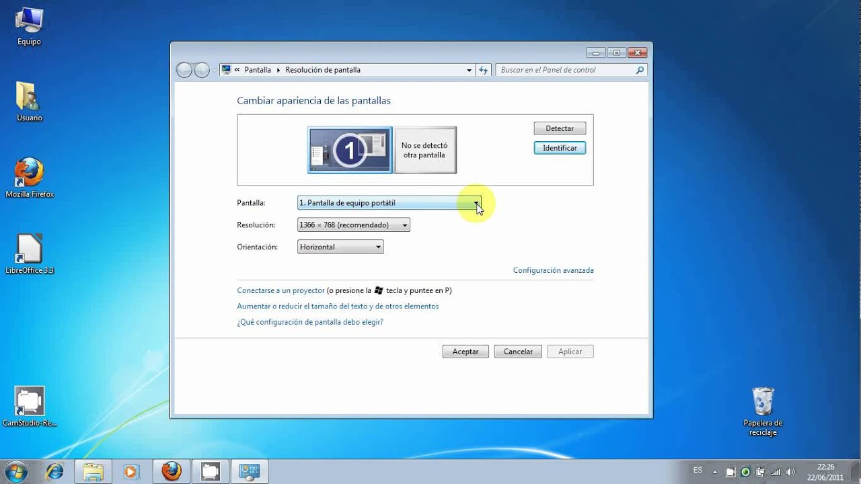Click the 'Pantalla:' label
861x484 pixels.
251,202
